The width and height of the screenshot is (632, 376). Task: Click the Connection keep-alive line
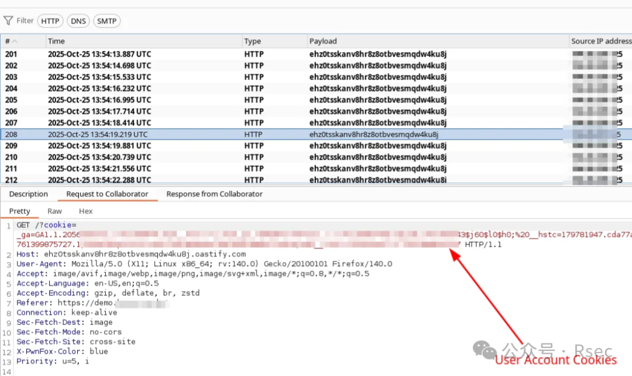tap(67, 312)
